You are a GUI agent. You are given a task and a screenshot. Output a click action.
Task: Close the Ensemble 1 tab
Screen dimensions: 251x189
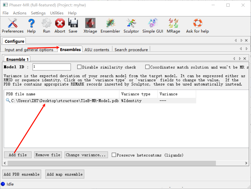[245, 58]
